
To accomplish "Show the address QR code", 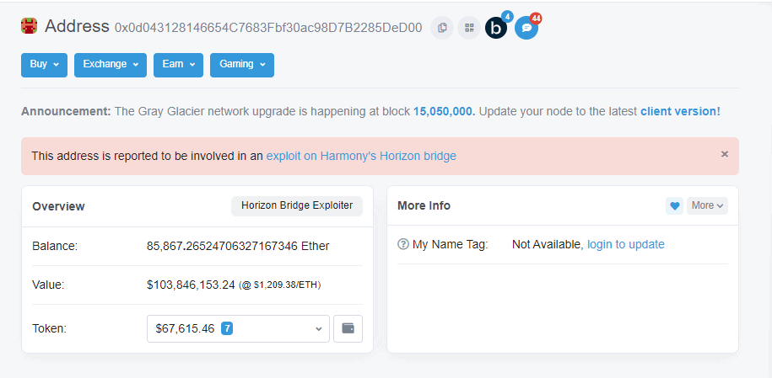I will point(469,28).
